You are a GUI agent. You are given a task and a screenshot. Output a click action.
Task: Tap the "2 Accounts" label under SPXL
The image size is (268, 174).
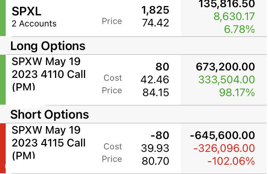click(x=34, y=24)
